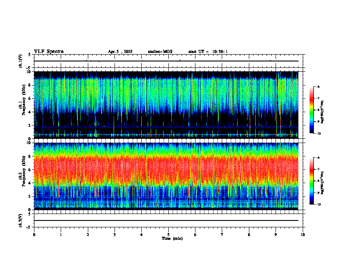Click the ch.2 spectrogram panel
This screenshot has height=263, width=341.
[166, 176]
